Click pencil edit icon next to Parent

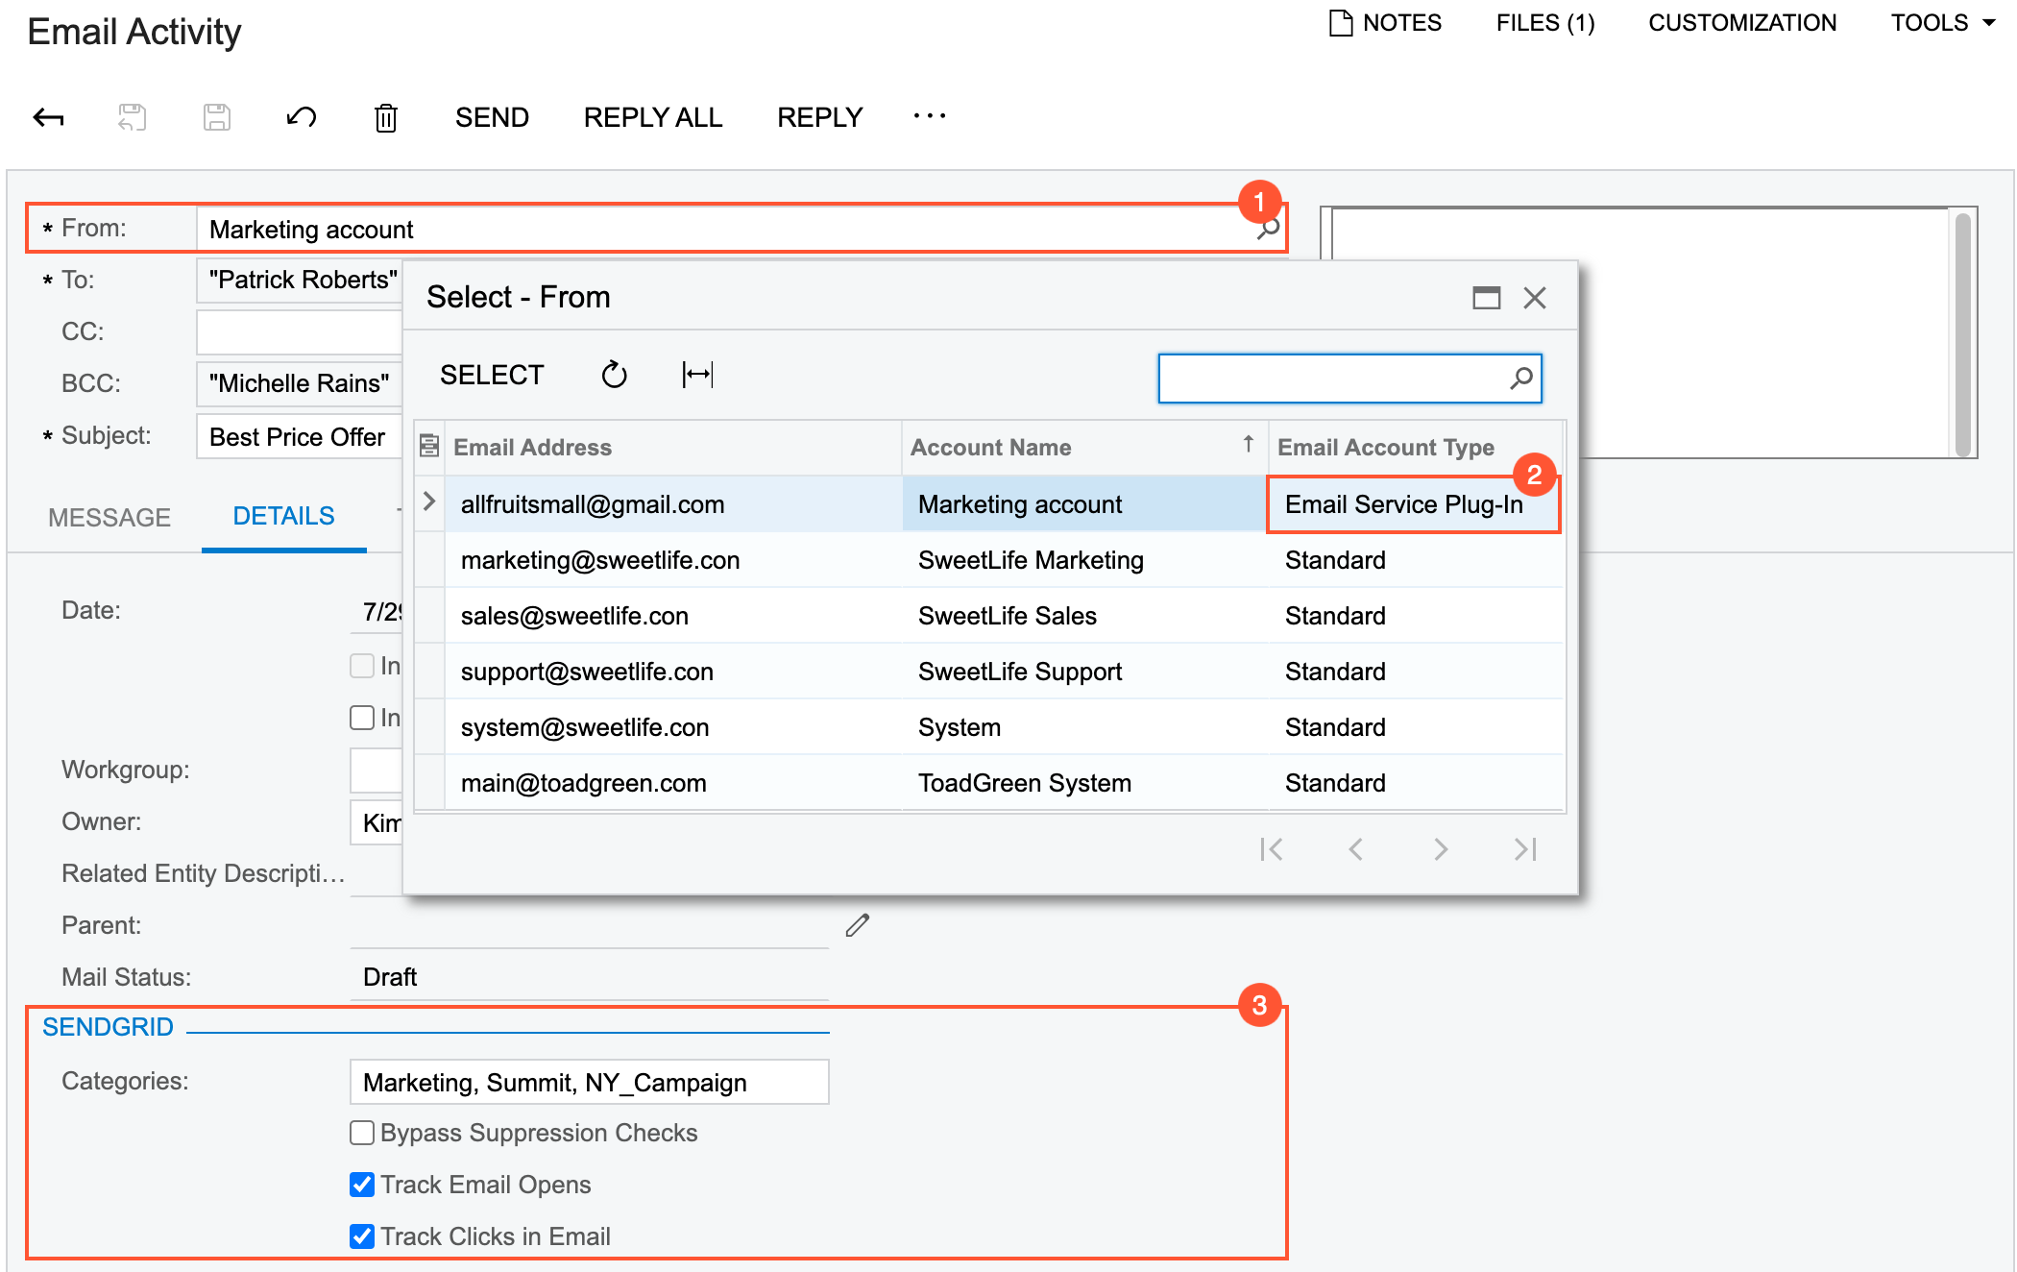[857, 925]
